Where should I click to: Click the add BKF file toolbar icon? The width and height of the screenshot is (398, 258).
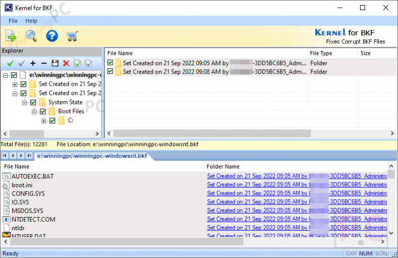[11, 36]
